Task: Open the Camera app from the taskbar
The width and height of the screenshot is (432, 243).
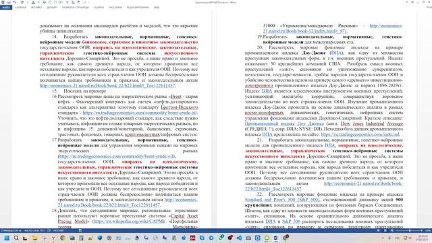Action: click(x=248, y=238)
